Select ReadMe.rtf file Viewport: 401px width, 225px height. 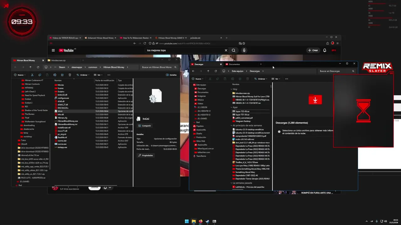[x=62, y=137]
